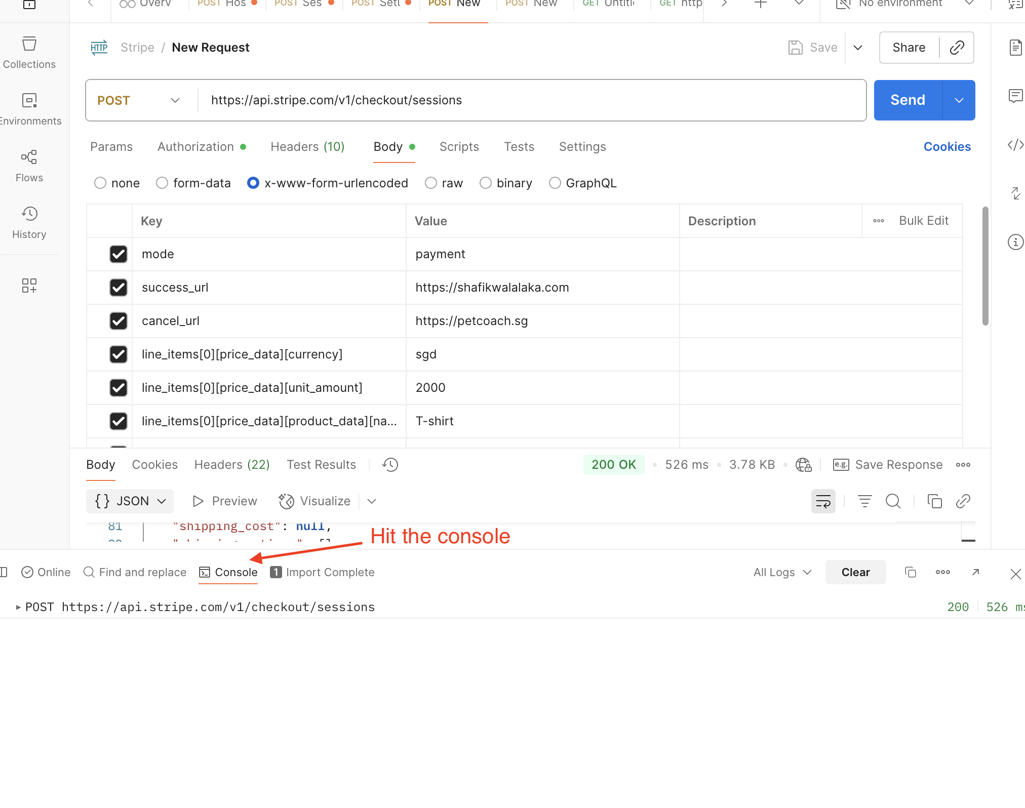Click the request URL input field
Image resolution: width=1025 pixels, height=808 pixels.
[532, 100]
